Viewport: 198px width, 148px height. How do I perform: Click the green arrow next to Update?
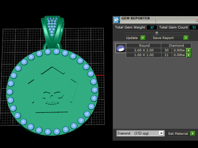[143, 38]
